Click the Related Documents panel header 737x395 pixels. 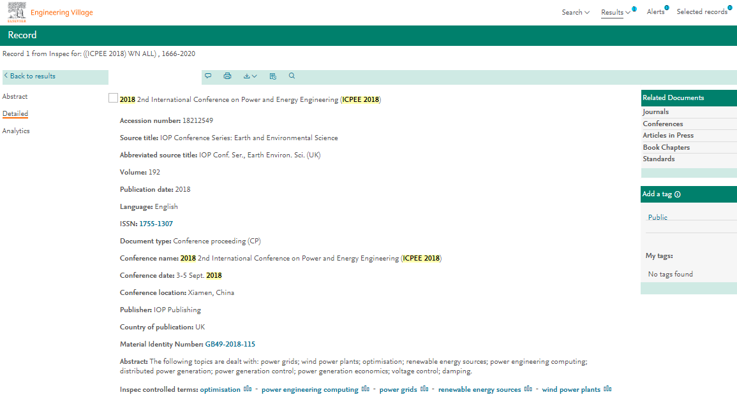click(689, 97)
